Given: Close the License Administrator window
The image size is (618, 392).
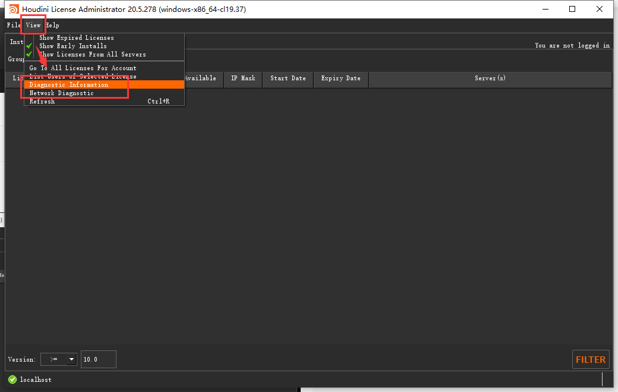Looking at the screenshot, I should point(600,9).
